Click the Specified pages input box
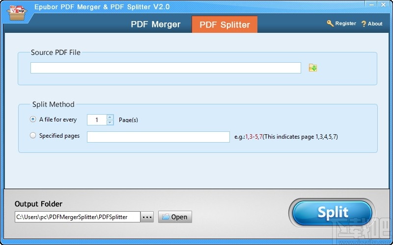 (x=158, y=137)
